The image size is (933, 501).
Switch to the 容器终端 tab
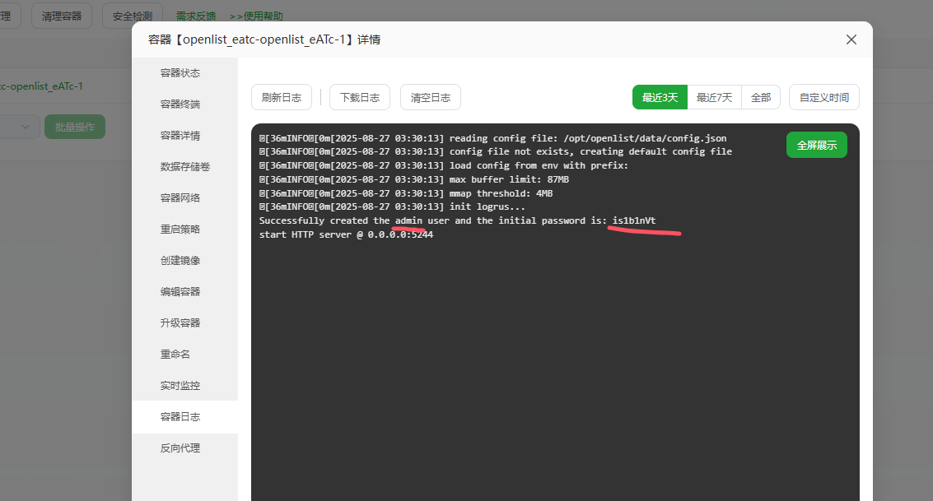click(180, 104)
